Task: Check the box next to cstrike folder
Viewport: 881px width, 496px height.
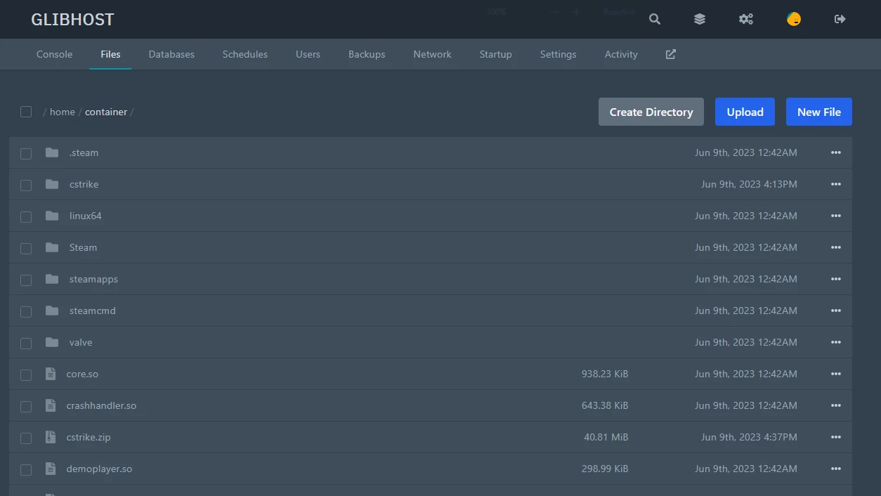Action: [x=26, y=185]
